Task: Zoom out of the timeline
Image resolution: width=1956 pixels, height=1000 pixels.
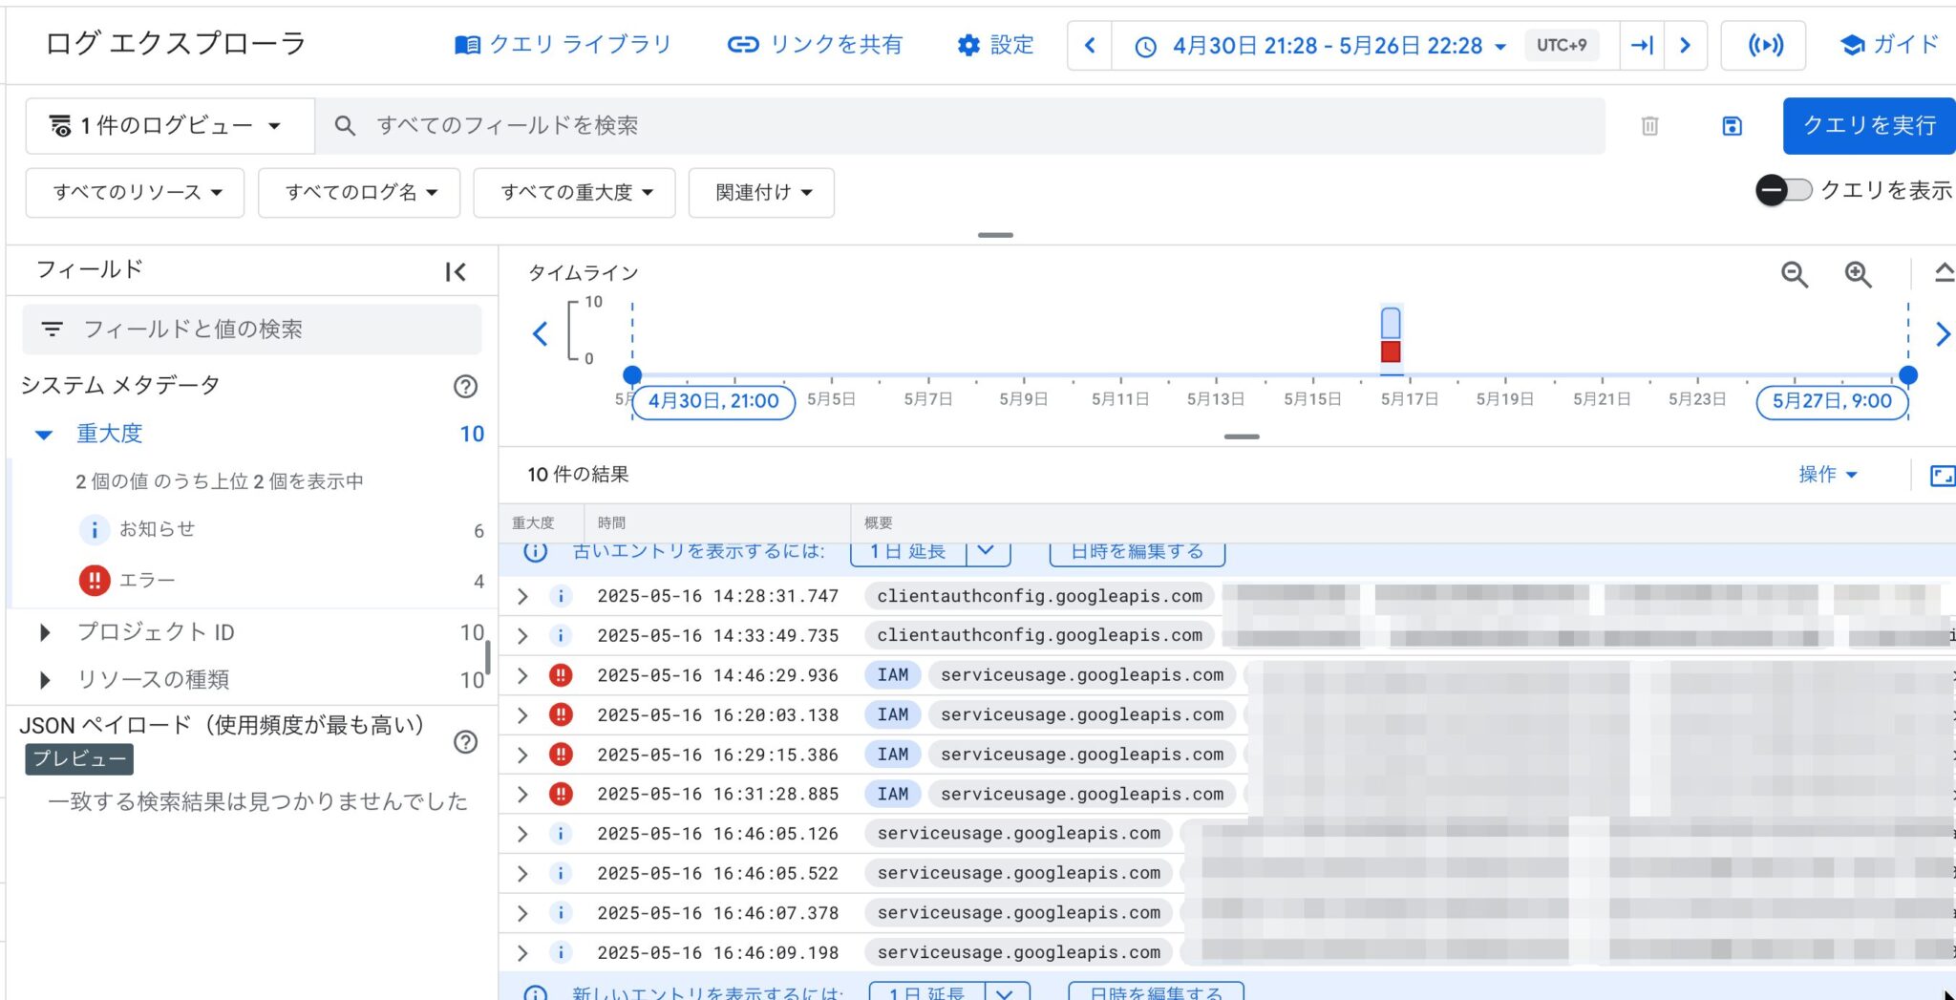Action: [1795, 275]
